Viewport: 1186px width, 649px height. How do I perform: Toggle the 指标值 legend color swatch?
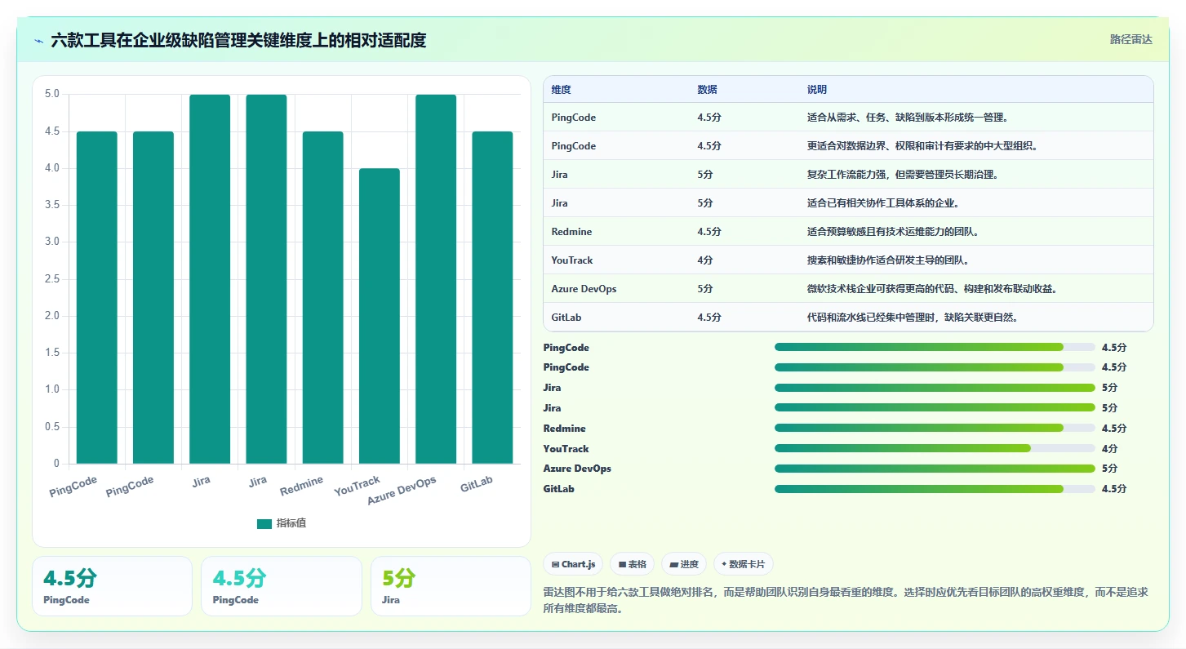click(x=264, y=524)
